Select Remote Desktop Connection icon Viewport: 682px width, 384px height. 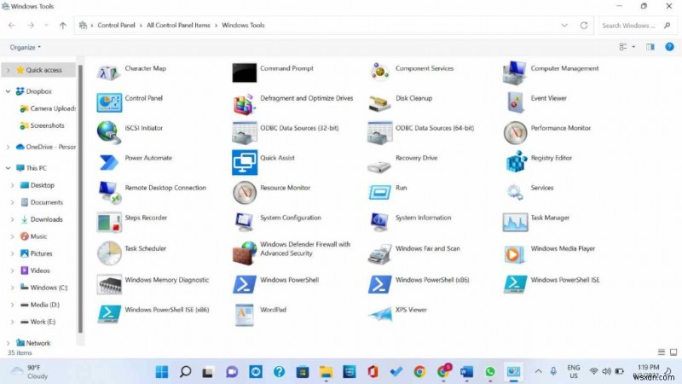click(x=109, y=193)
